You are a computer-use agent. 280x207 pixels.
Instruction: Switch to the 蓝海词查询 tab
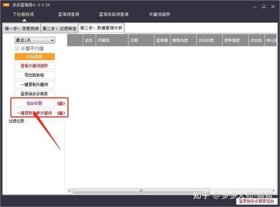click(68, 15)
